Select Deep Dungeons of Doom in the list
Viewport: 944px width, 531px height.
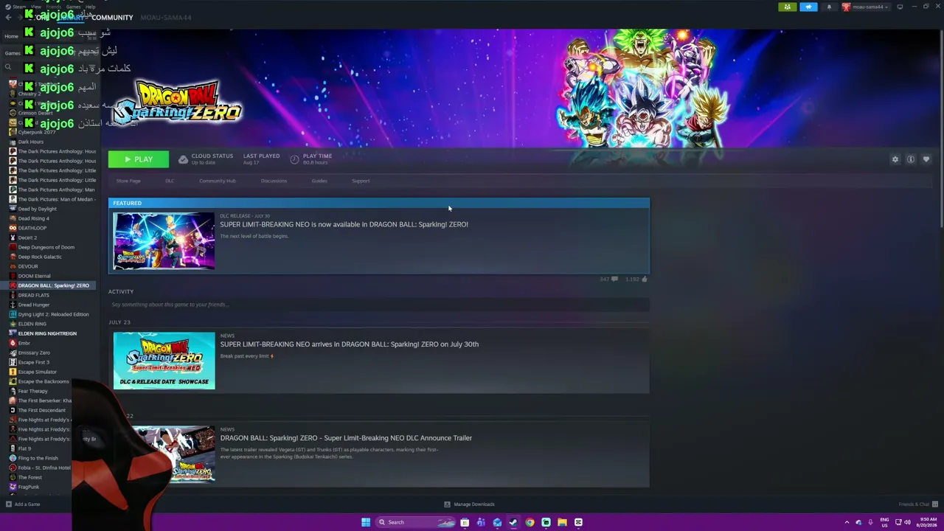(47, 247)
